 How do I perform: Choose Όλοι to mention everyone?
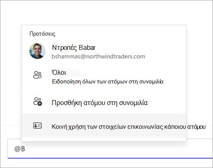[x=59, y=73]
